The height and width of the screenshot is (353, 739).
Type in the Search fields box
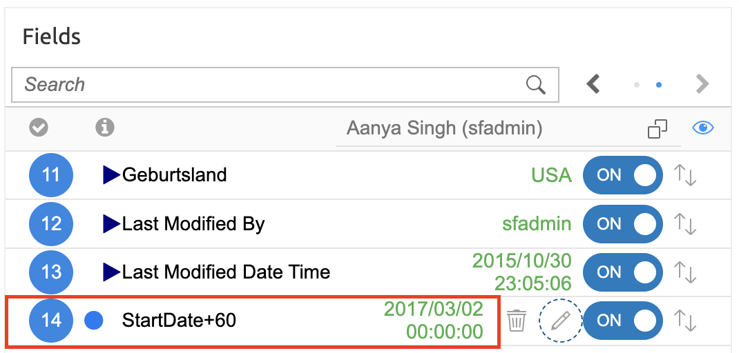click(269, 85)
